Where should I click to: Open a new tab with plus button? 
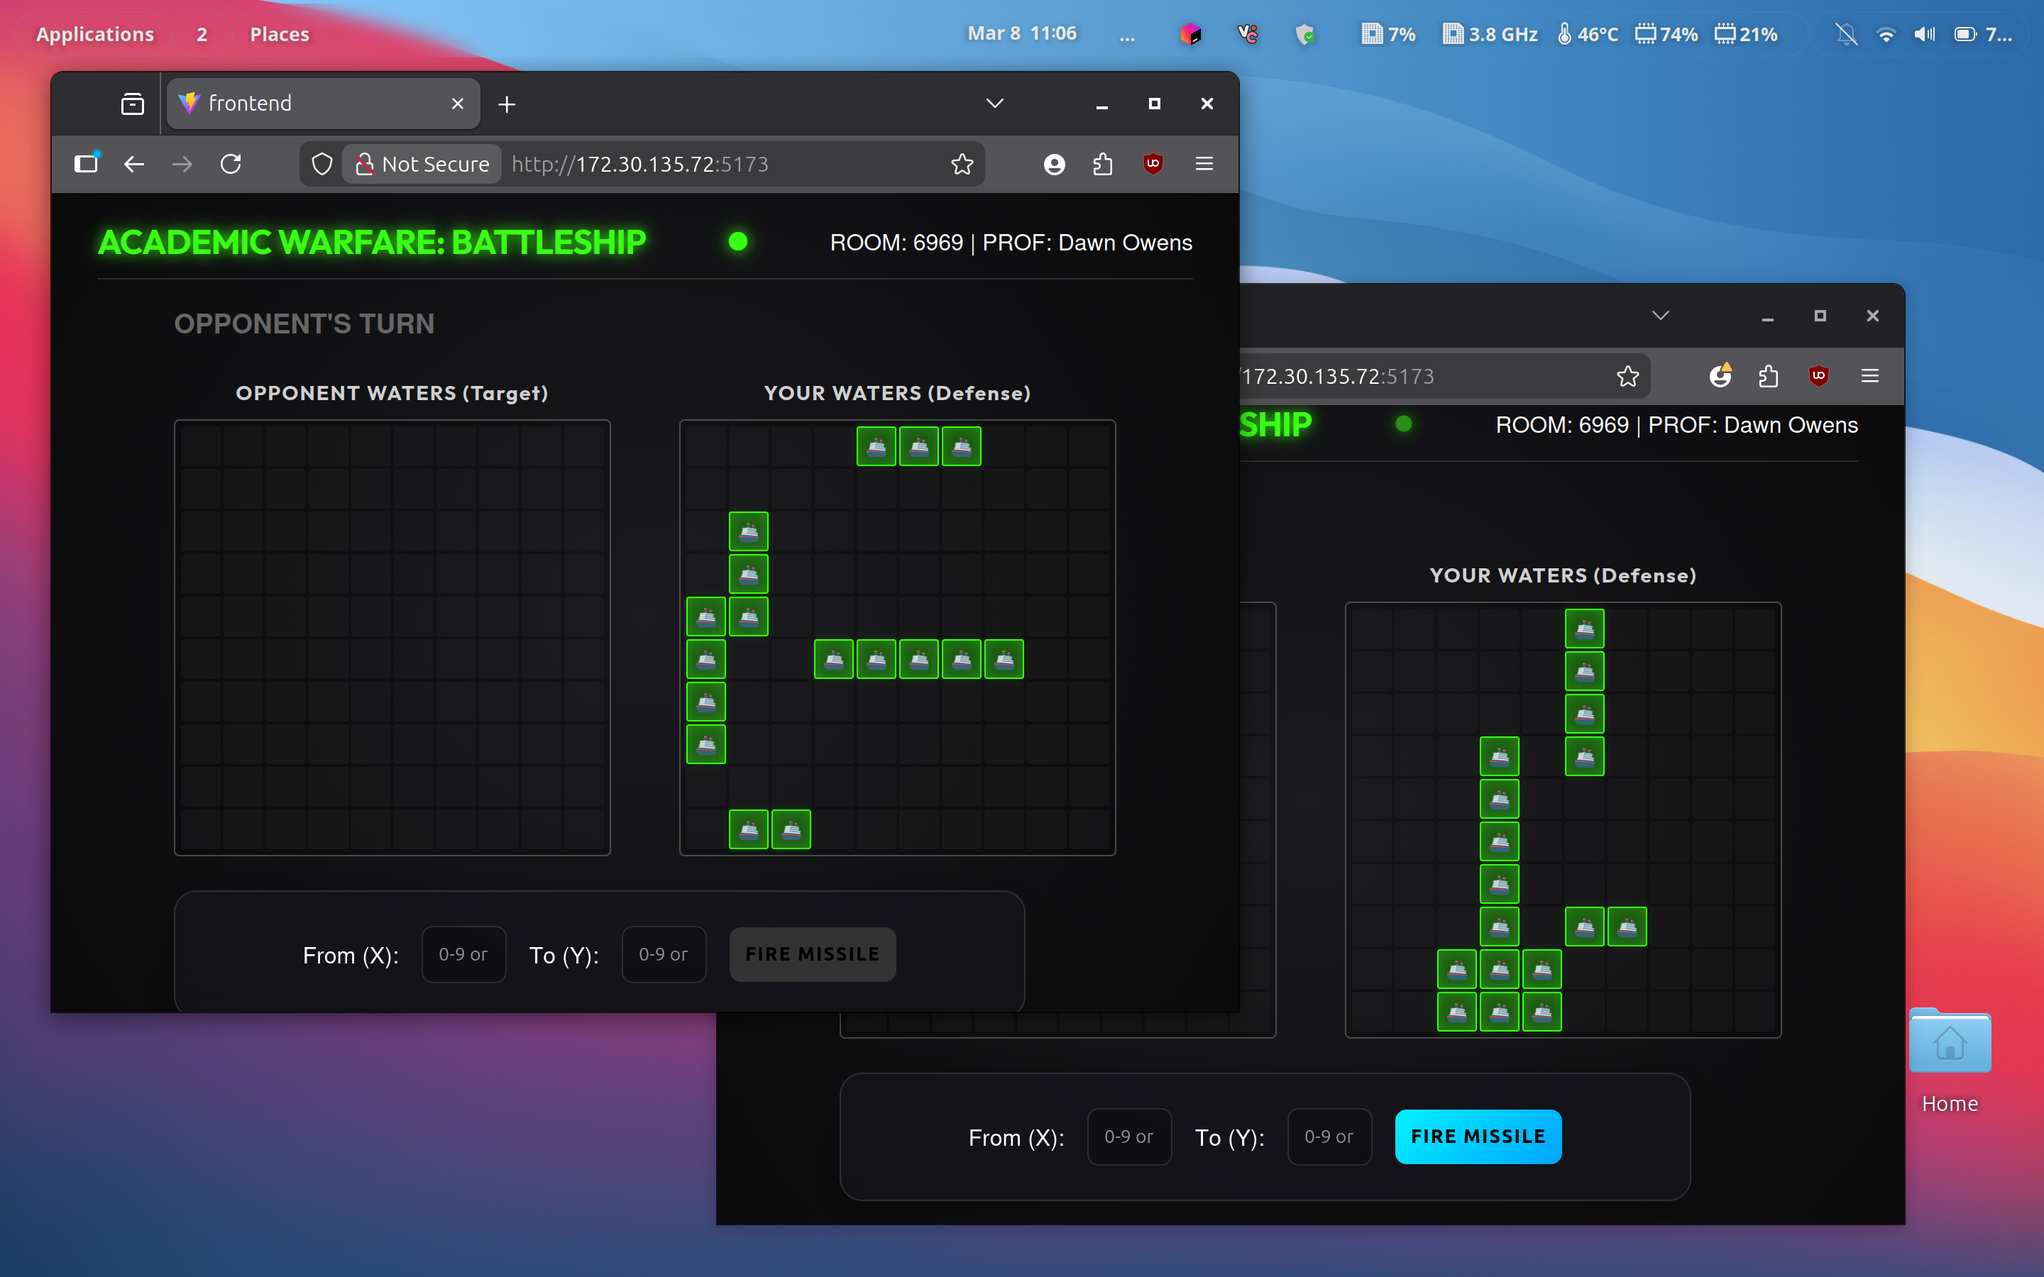click(507, 104)
